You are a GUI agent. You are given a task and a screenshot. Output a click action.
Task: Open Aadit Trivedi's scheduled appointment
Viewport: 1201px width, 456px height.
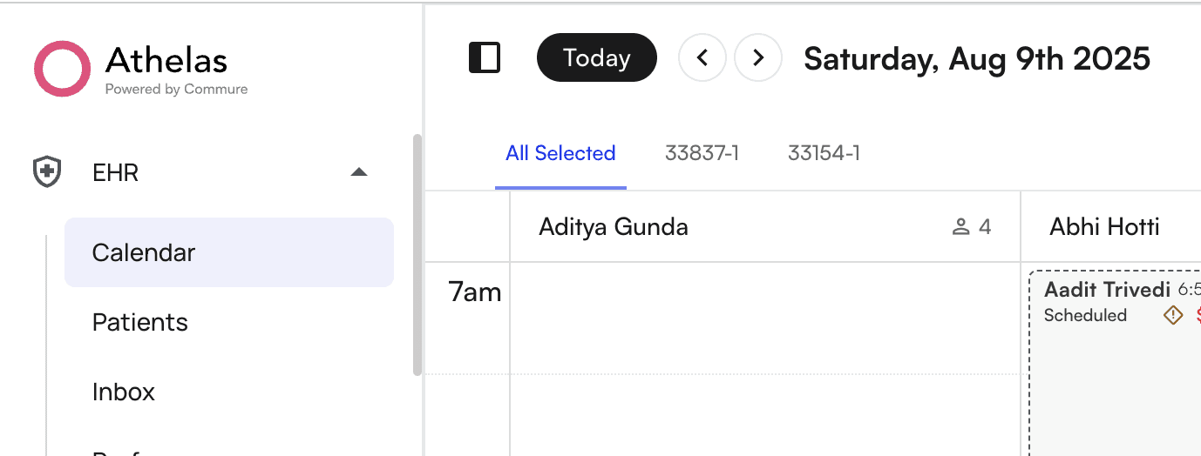click(1107, 290)
